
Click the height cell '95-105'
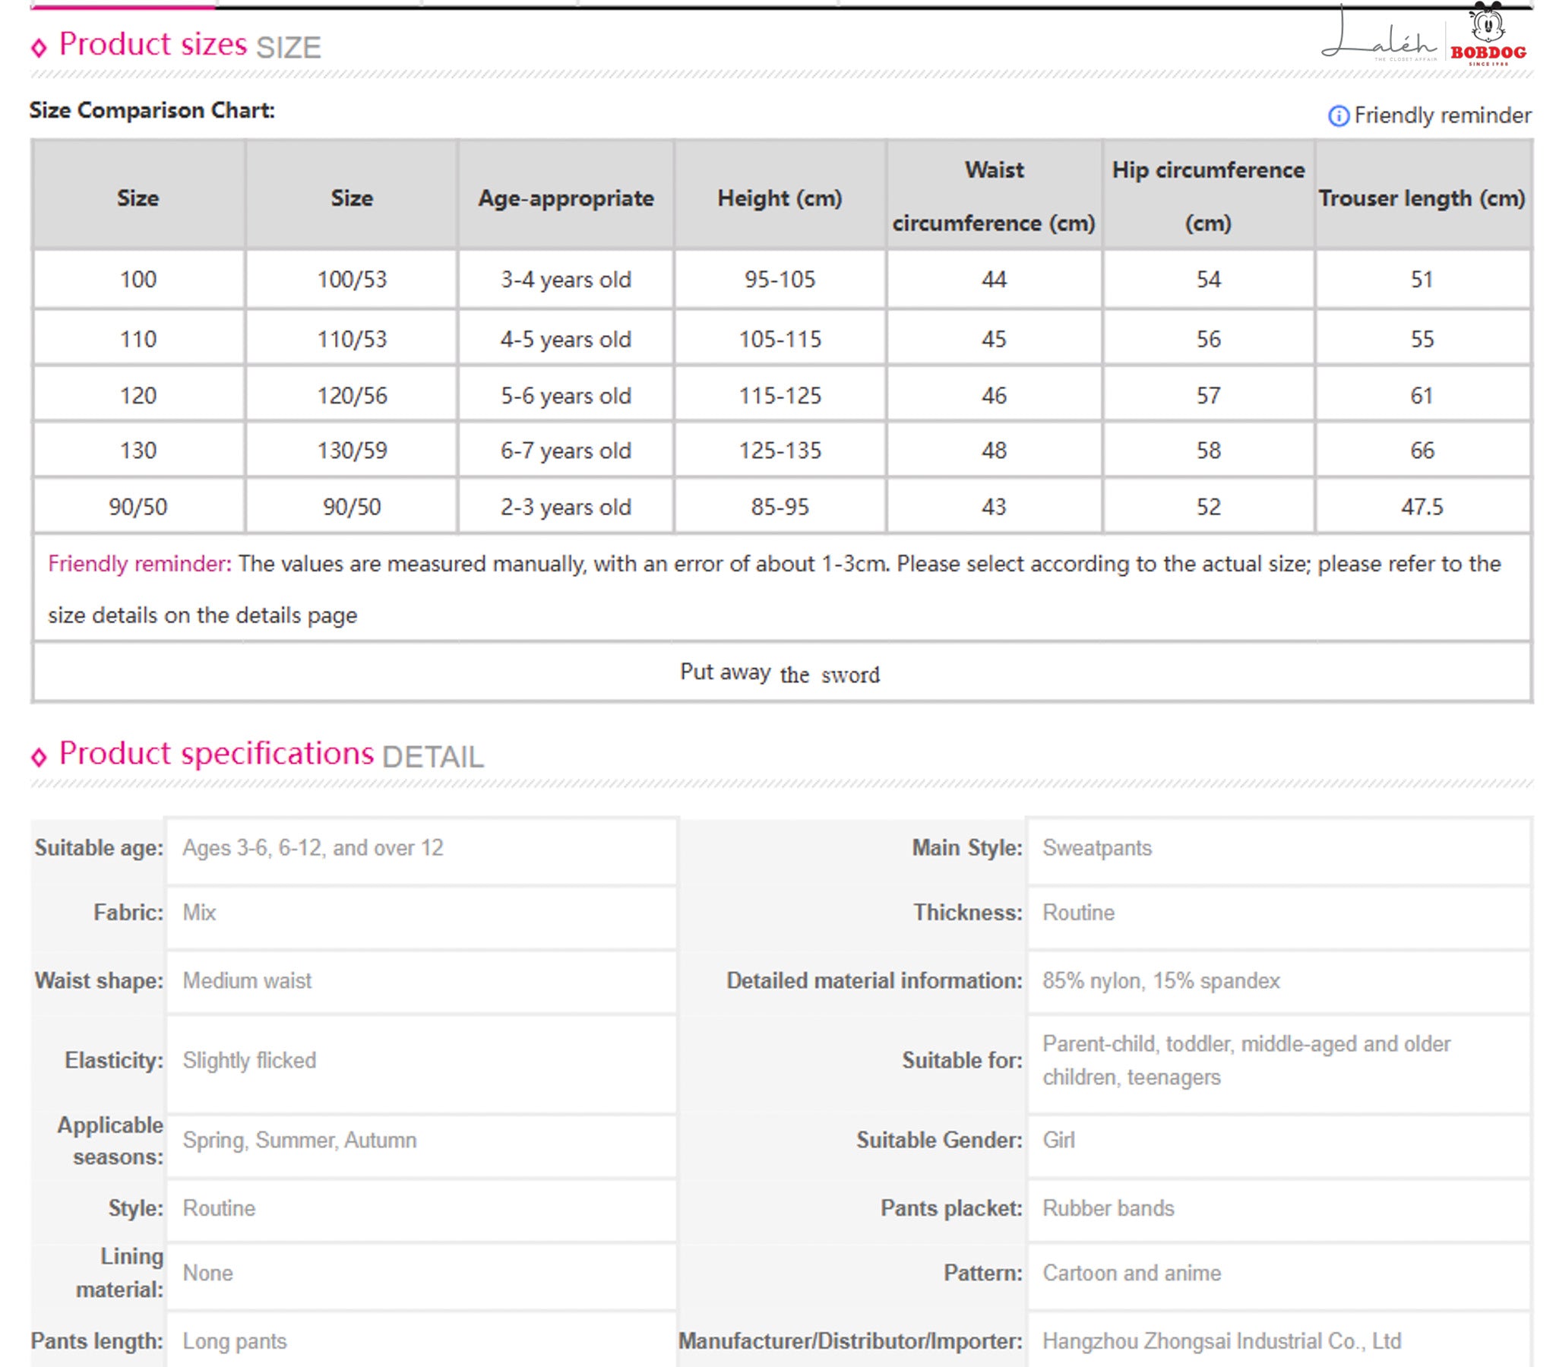pyautogui.click(x=780, y=280)
